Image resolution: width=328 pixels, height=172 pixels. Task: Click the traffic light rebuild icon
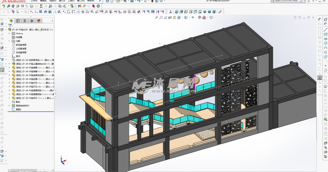pyautogui.click(x=152, y=1)
